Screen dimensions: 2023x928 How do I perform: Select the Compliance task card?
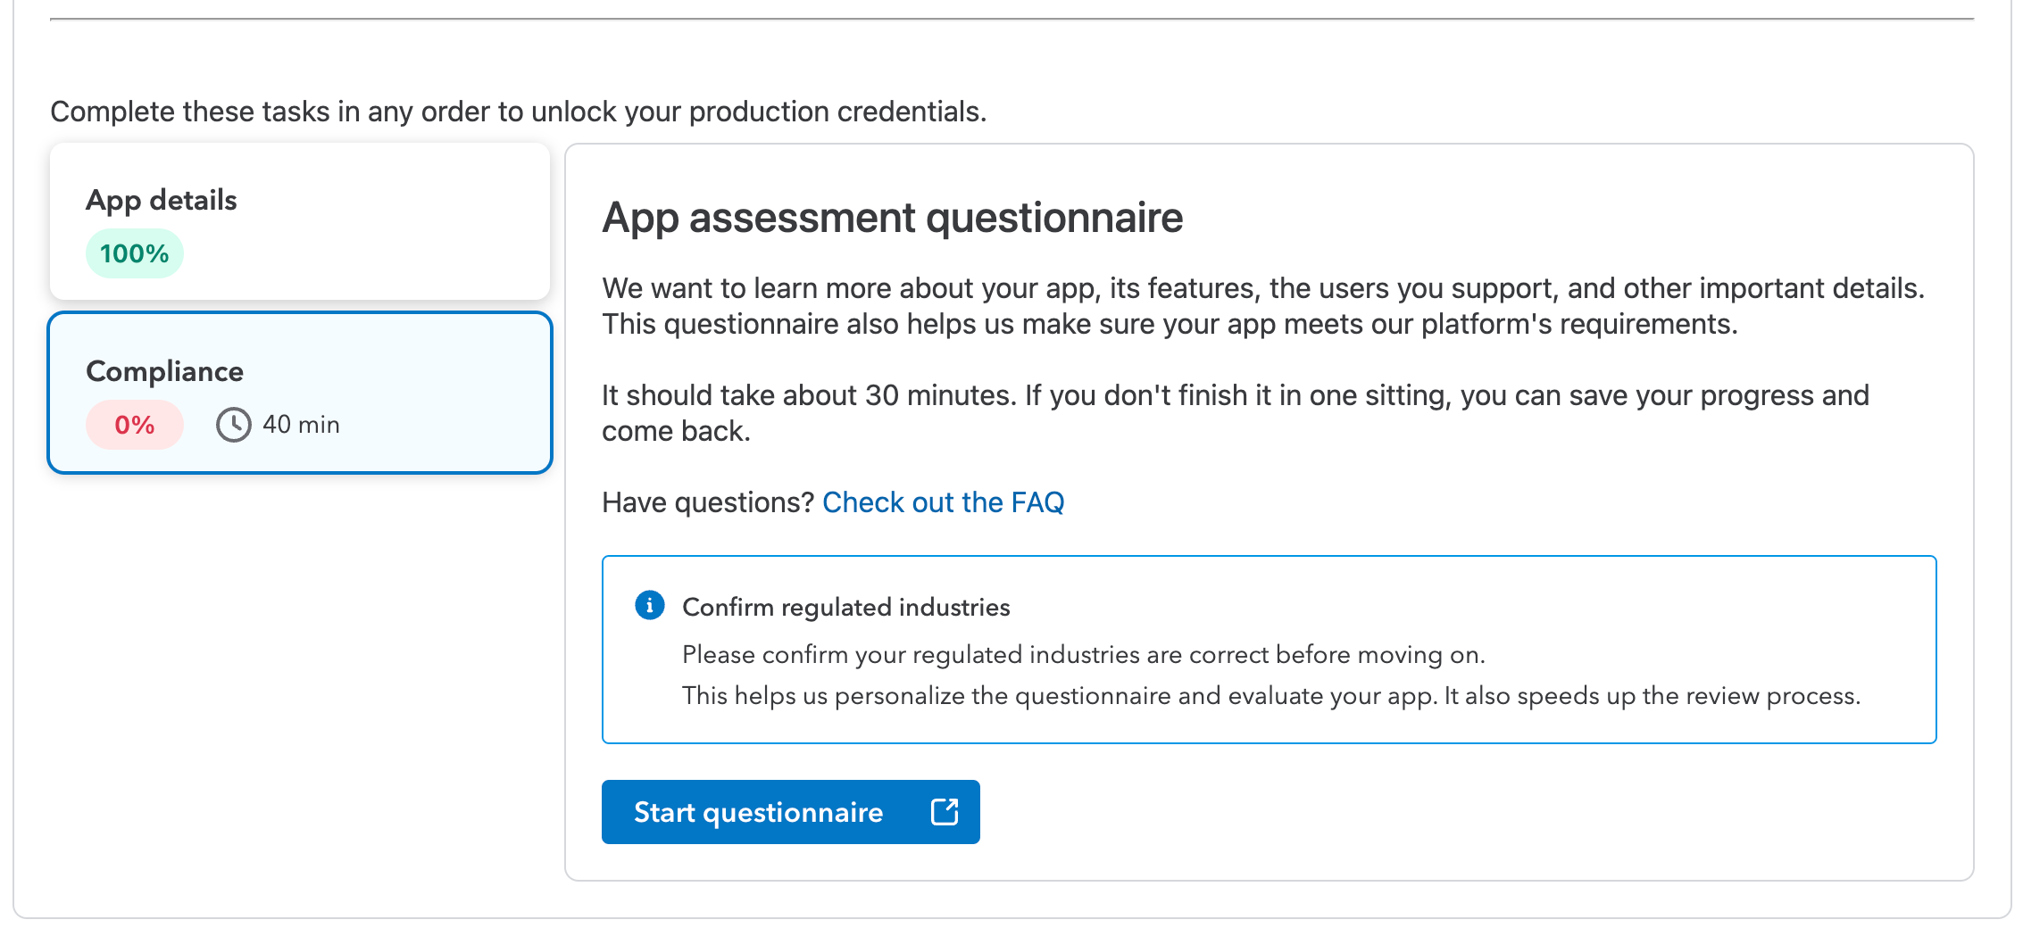click(300, 393)
